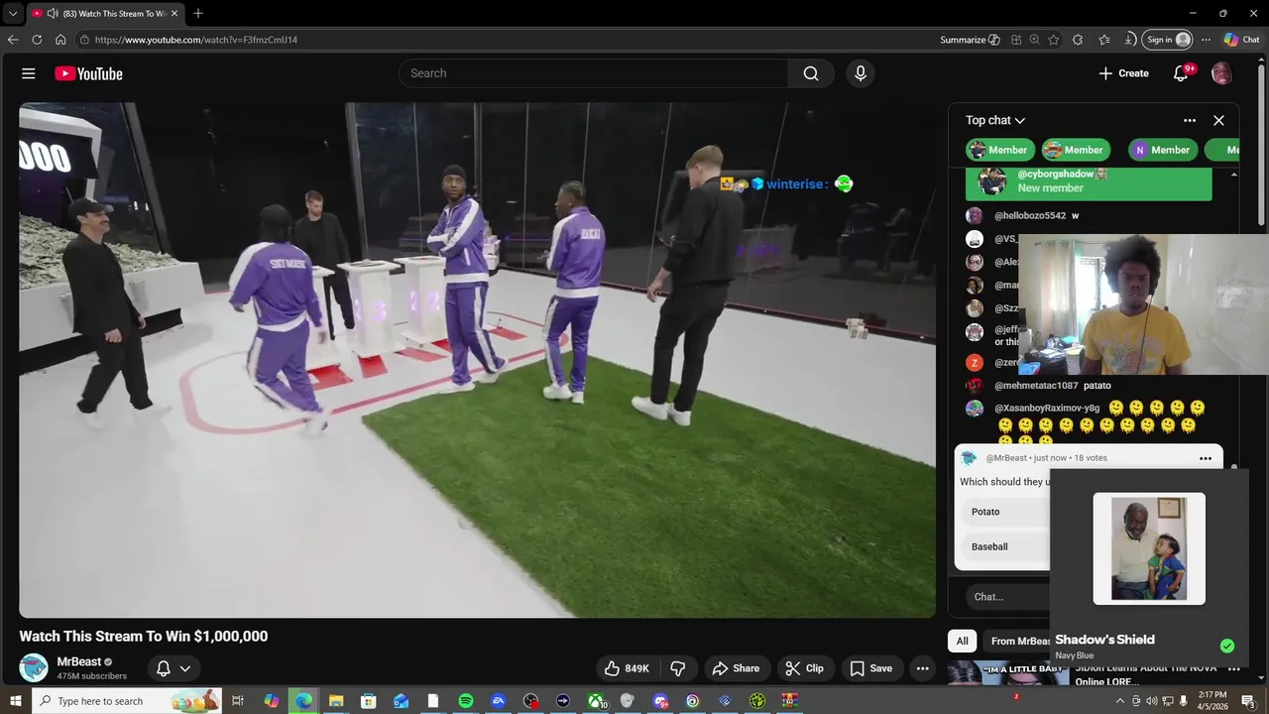1269x714 pixels.
Task: Open MrBeast poll options menu
Action: (1206, 458)
